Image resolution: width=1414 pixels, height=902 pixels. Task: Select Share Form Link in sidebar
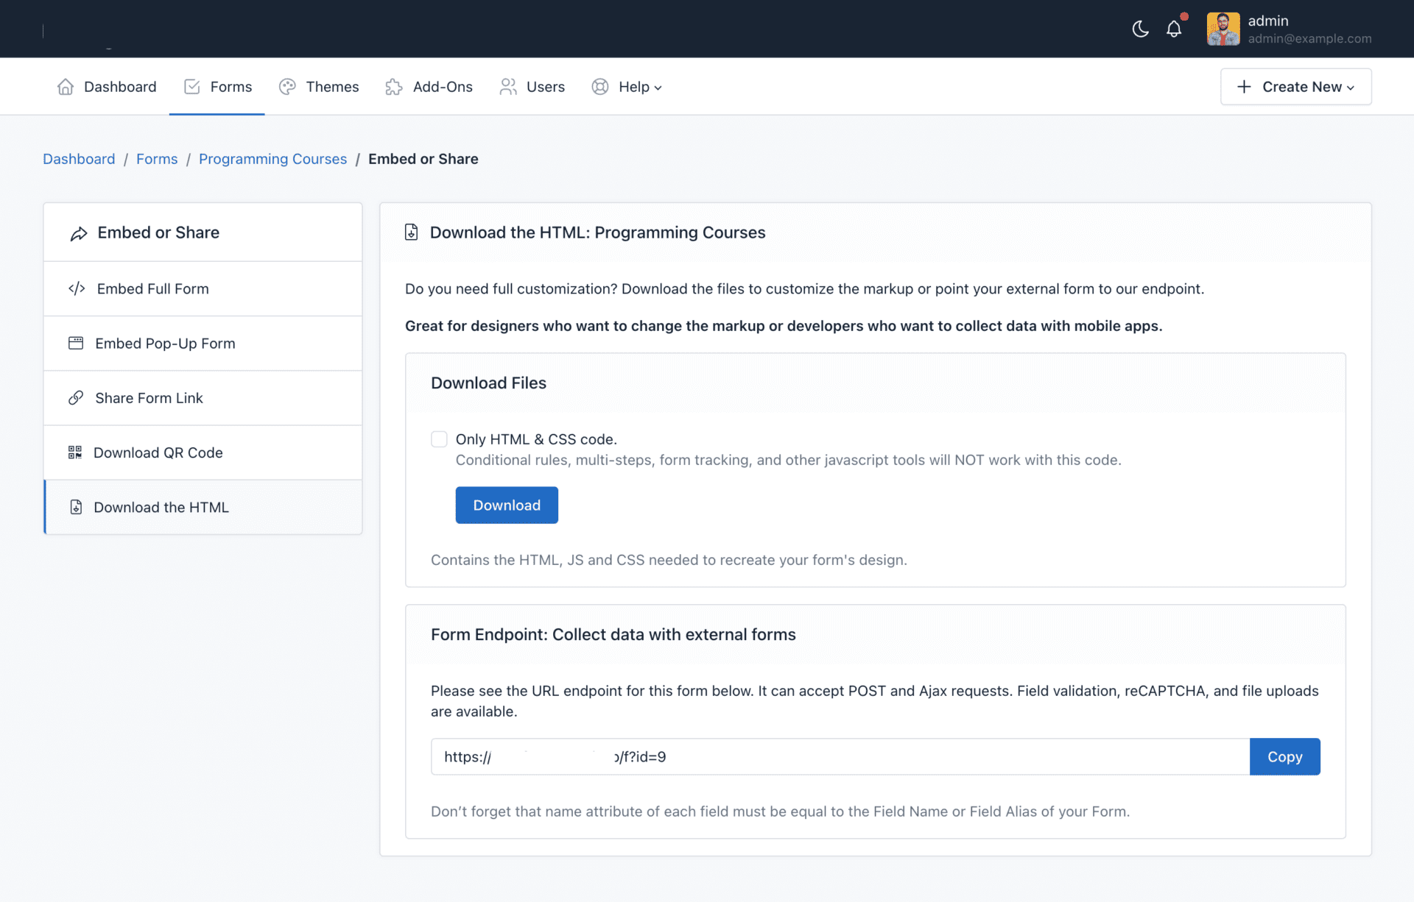tap(149, 398)
